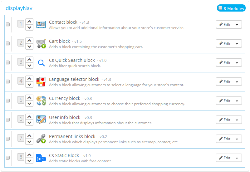Move Permanent links block down one position
Viewport: 250px width, 172px height.
click(29, 142)
